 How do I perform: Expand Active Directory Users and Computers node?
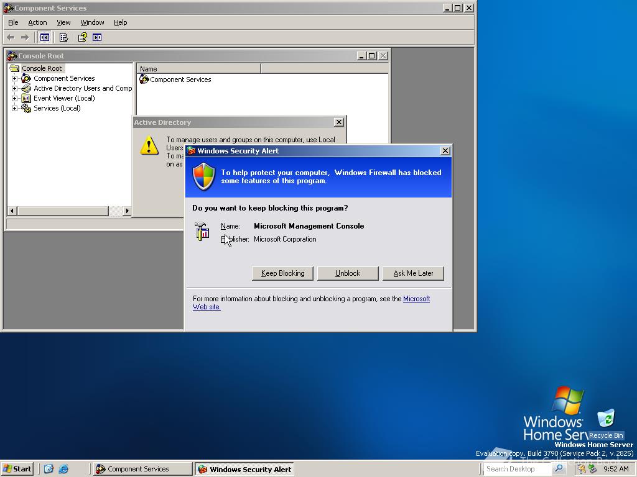tap(15, 88)
